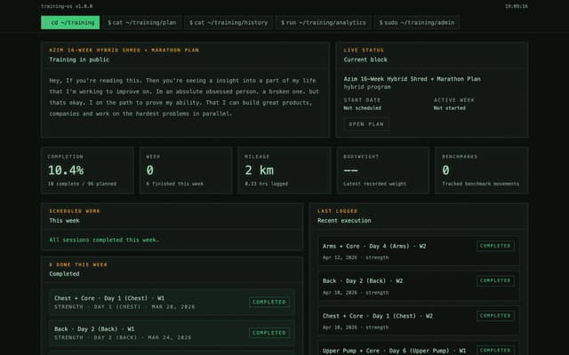This screenshot has height=355, width=569.
Task: Click '10 complete / 96 planned' text
Action: pyautogui.click(x=82, y=184)
